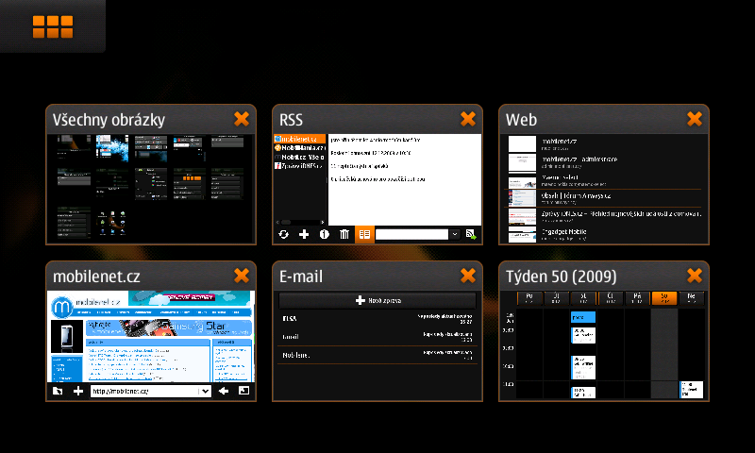Open the Sunday calendar event
The height and width of the screenshot is (453, 755).
(692, 390)
